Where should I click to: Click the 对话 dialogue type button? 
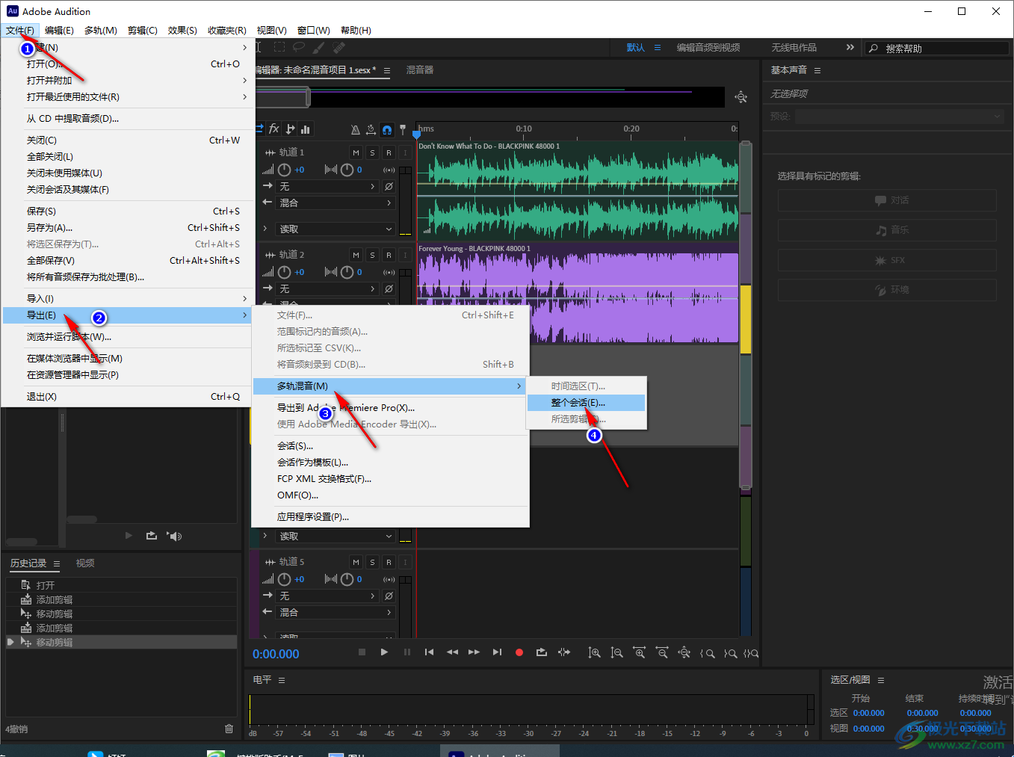click(x=887, y=200)
